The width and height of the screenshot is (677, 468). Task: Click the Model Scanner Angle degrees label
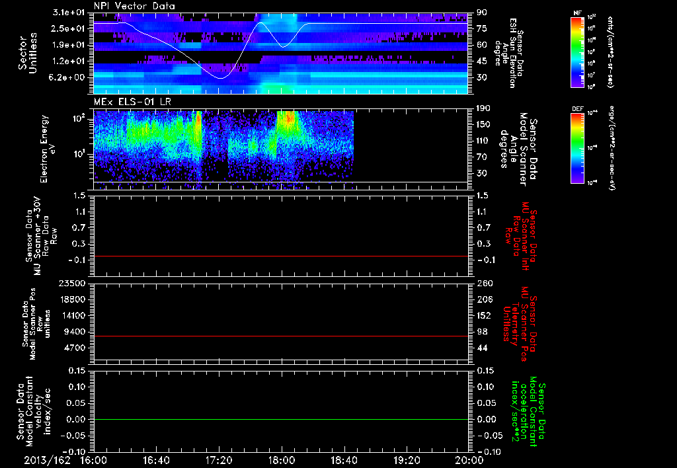[518, 149]
